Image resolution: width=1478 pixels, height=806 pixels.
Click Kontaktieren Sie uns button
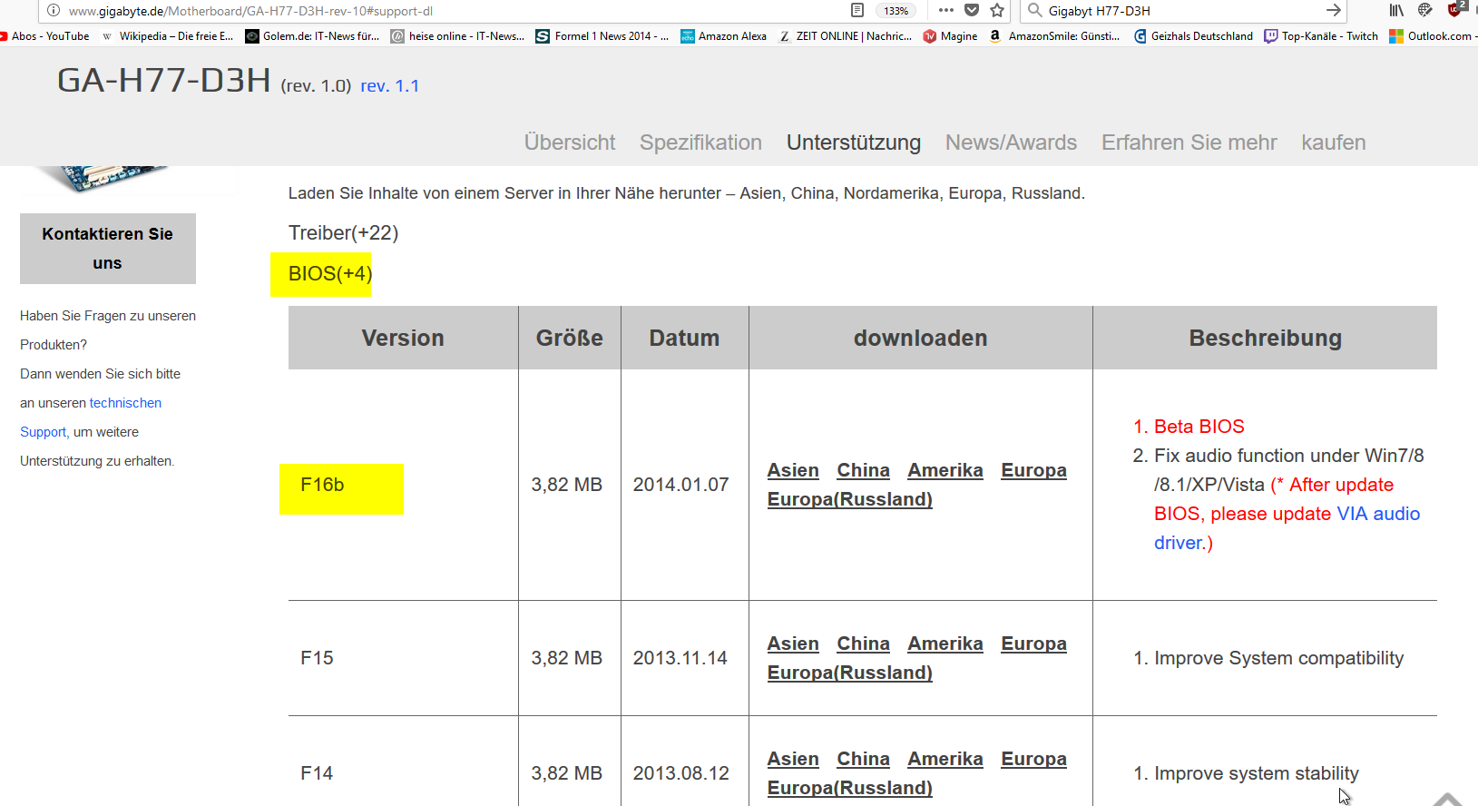(108, 249)
